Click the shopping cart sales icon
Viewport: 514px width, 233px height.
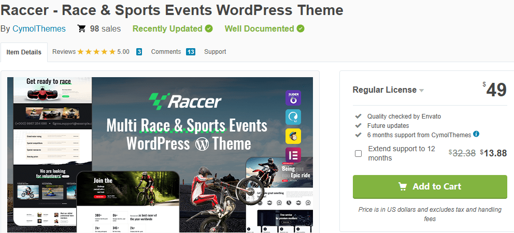[x=82, y=28]
